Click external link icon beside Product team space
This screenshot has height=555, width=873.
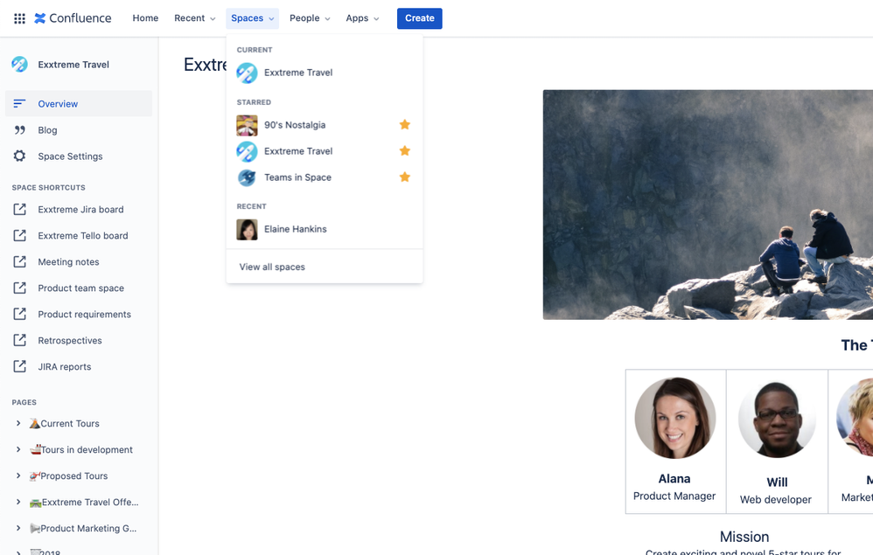(19, 288)
